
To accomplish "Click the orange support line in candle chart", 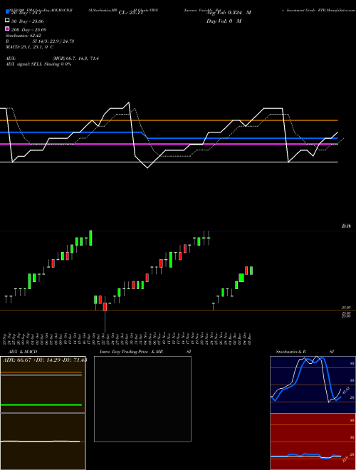I will tap(178, 310).
